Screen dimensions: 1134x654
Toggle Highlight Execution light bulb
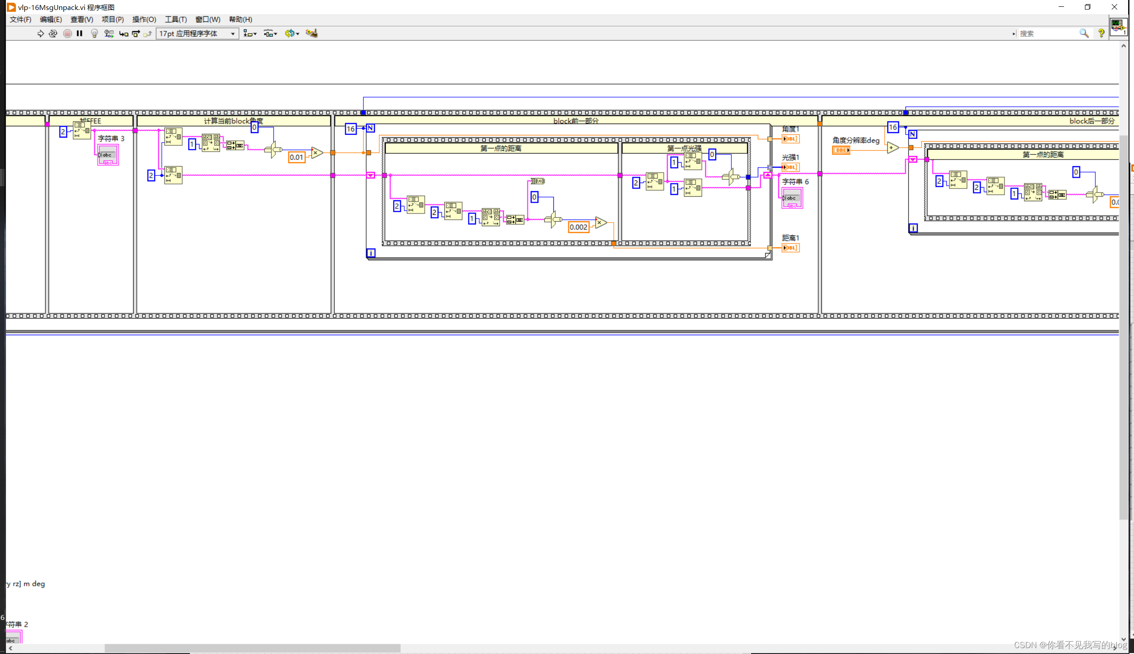[94, 34]
